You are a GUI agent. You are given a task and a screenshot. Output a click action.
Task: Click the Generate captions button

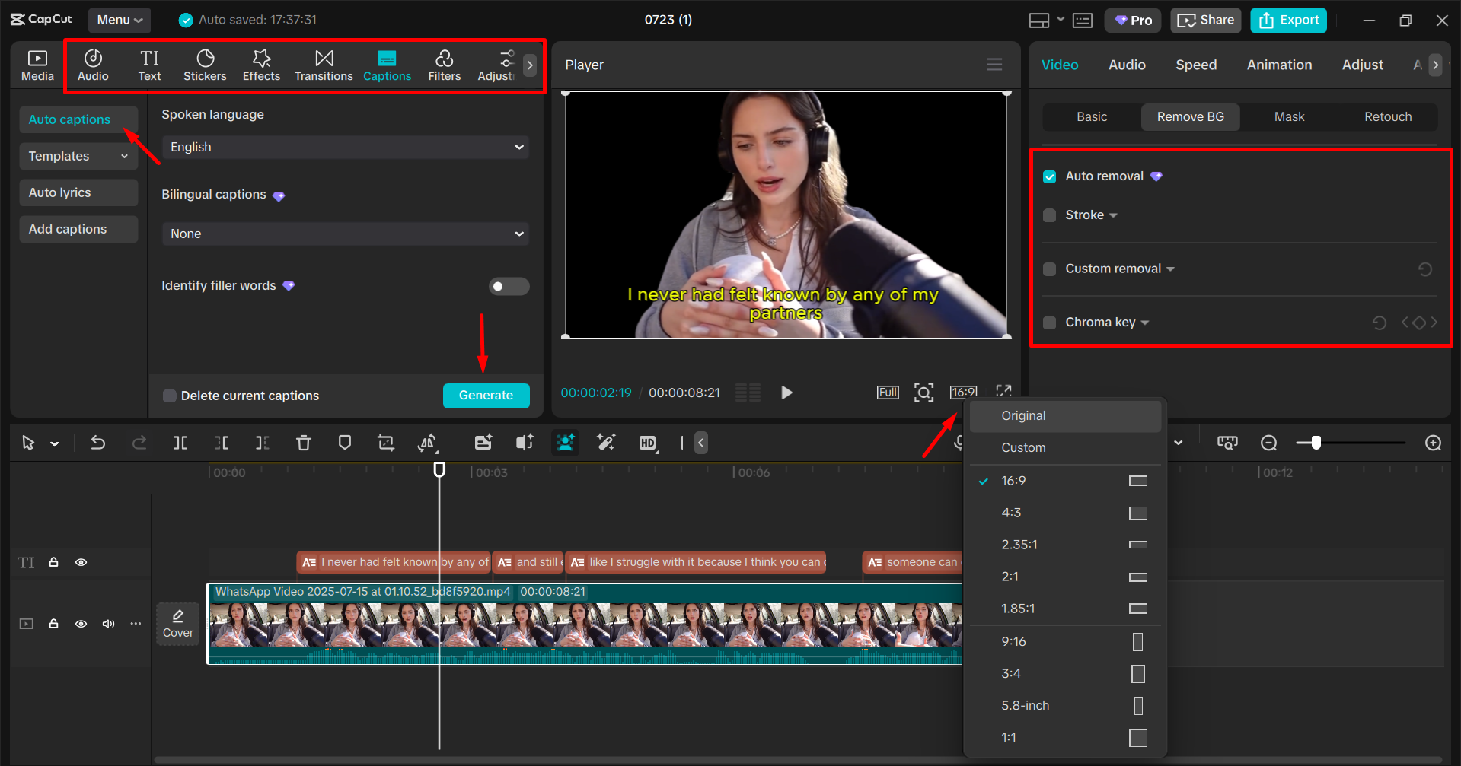(x=486, y=395)
